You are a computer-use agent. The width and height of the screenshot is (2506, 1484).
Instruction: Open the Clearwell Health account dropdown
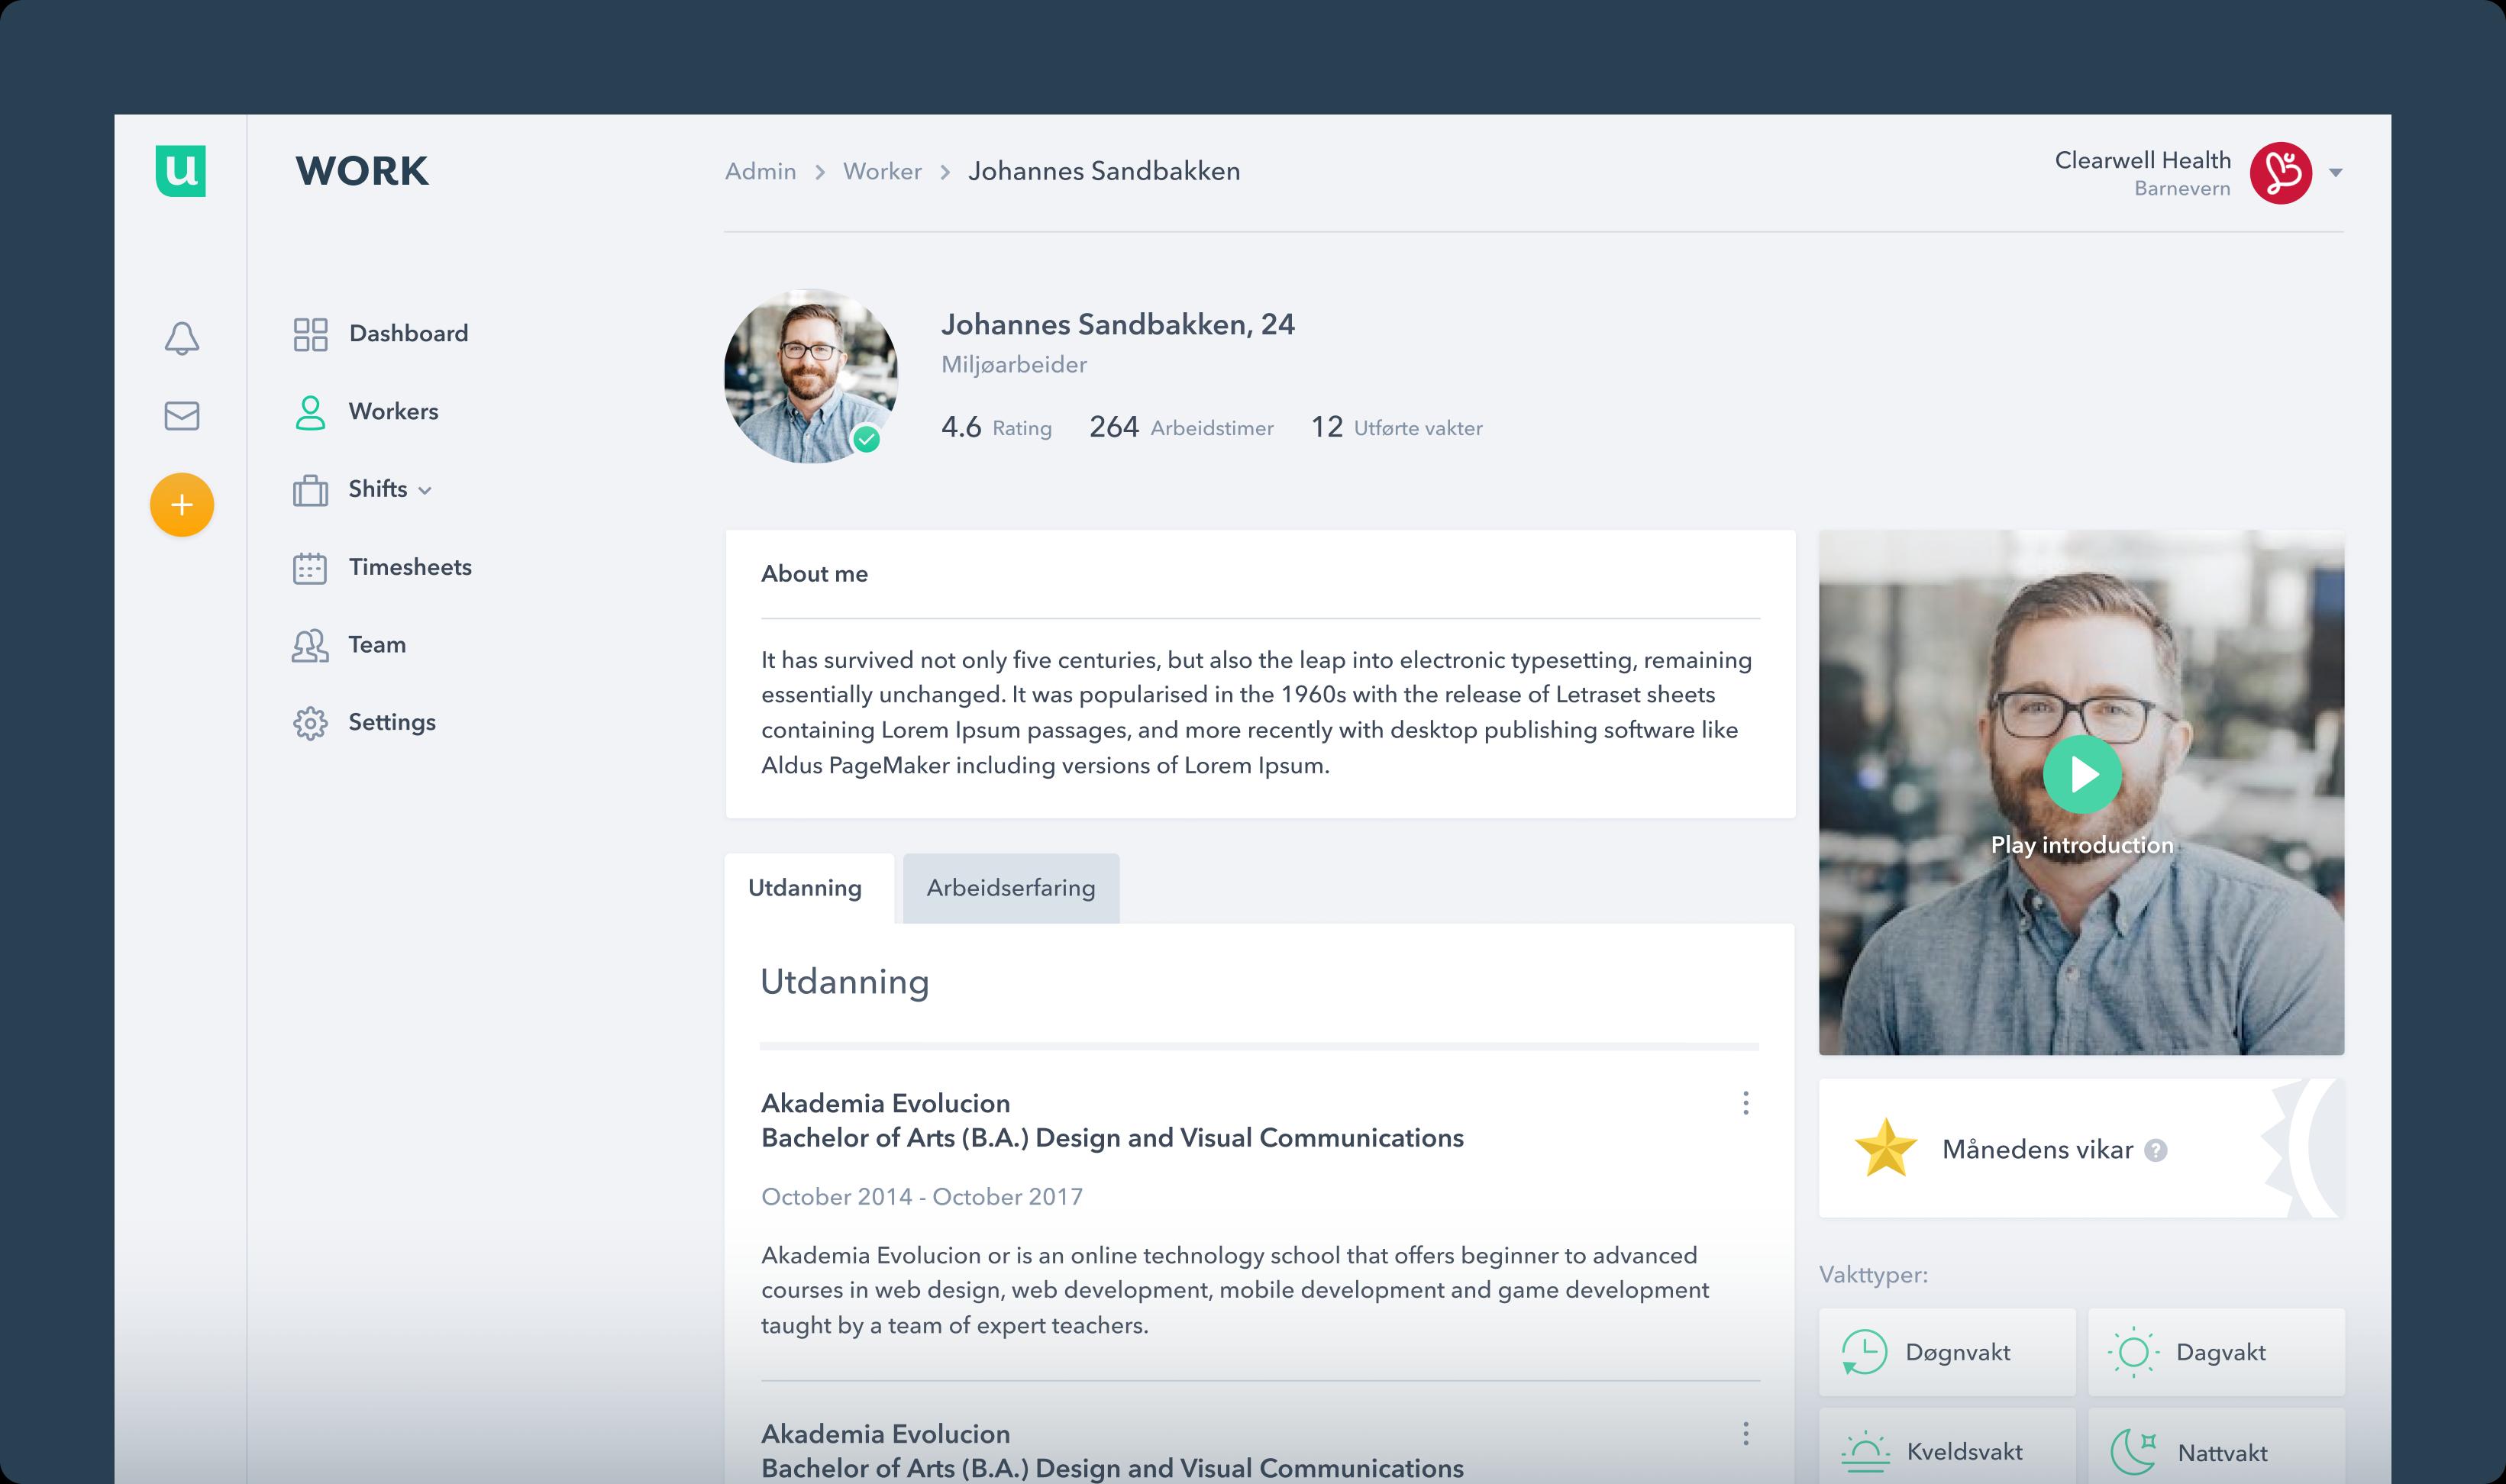pos(2337,172)
